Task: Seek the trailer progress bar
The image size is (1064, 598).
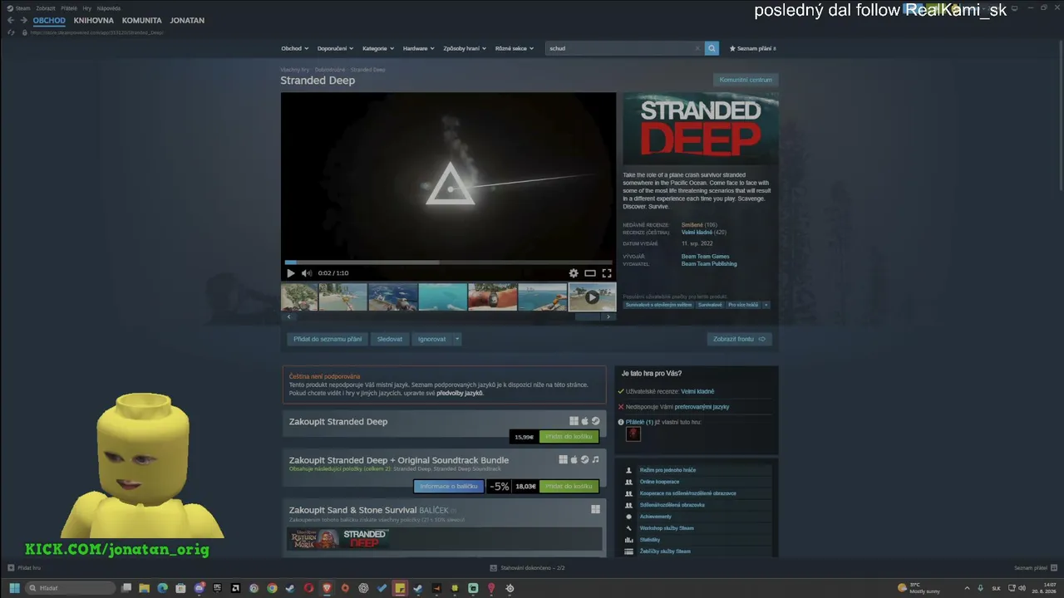Action: [x=449, y=262]
